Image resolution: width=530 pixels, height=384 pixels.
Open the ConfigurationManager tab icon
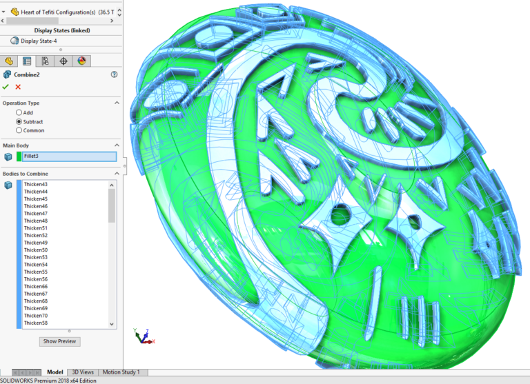pyautogui.click(x=45, y=61)
